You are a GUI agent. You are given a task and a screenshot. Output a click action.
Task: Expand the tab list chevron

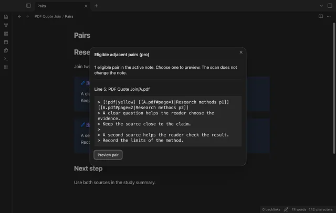321,6
